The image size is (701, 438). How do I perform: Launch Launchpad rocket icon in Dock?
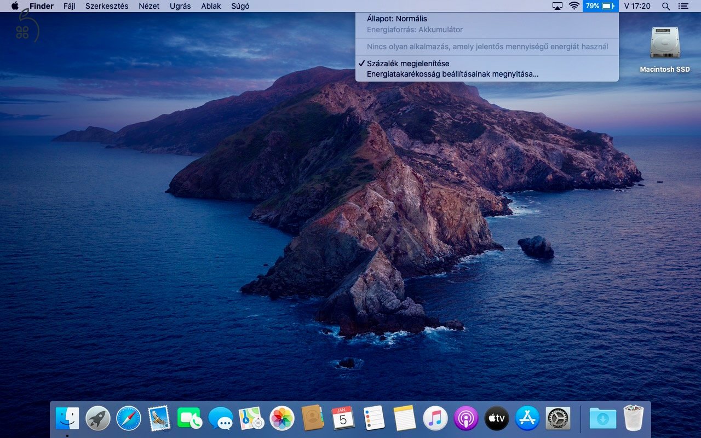point(98,418)
